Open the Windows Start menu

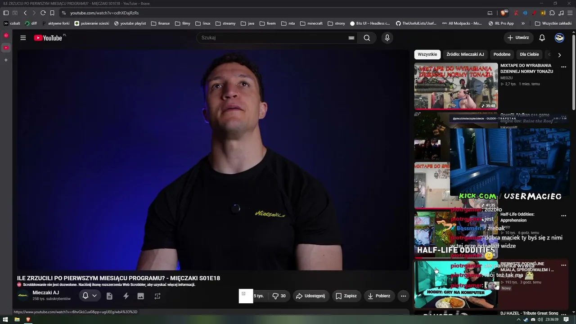click(x=6, y=319)
